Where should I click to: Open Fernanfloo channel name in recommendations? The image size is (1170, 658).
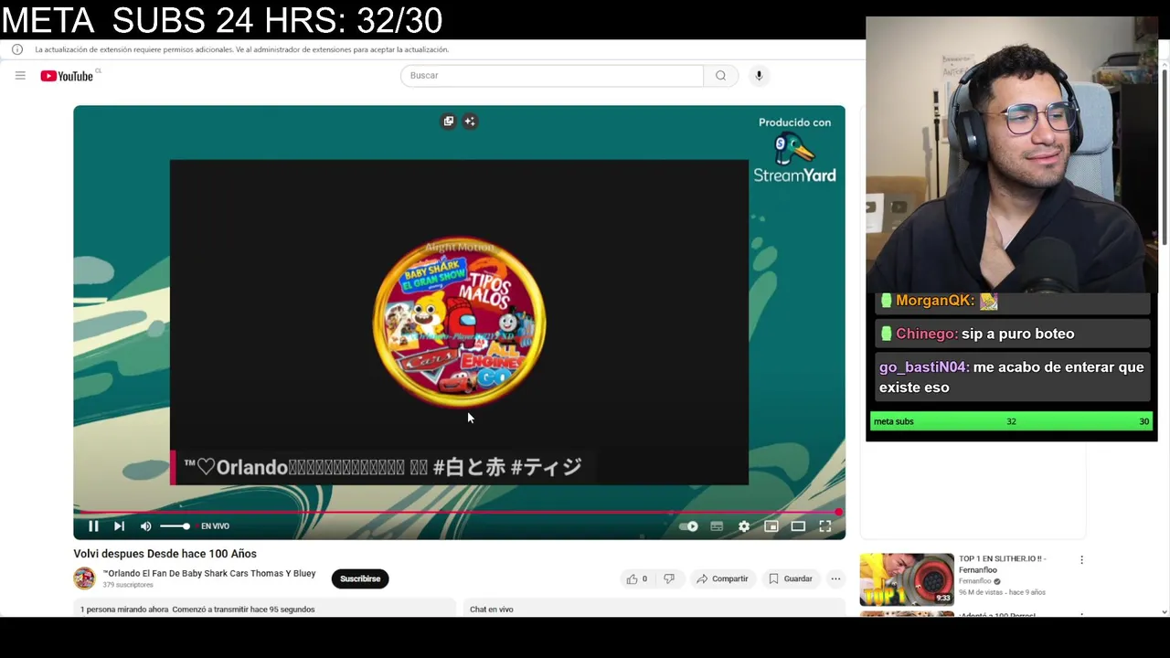click(x=974, y=581)
